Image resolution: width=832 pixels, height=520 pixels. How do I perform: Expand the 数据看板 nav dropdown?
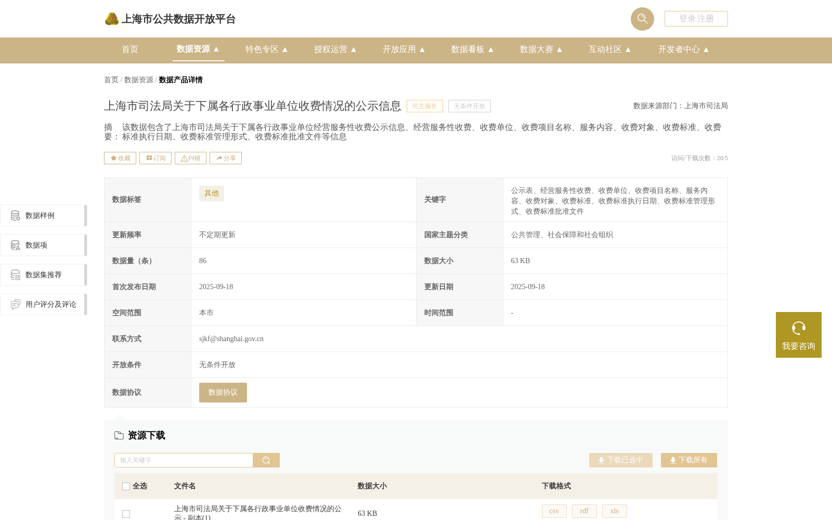coord(473,49)
